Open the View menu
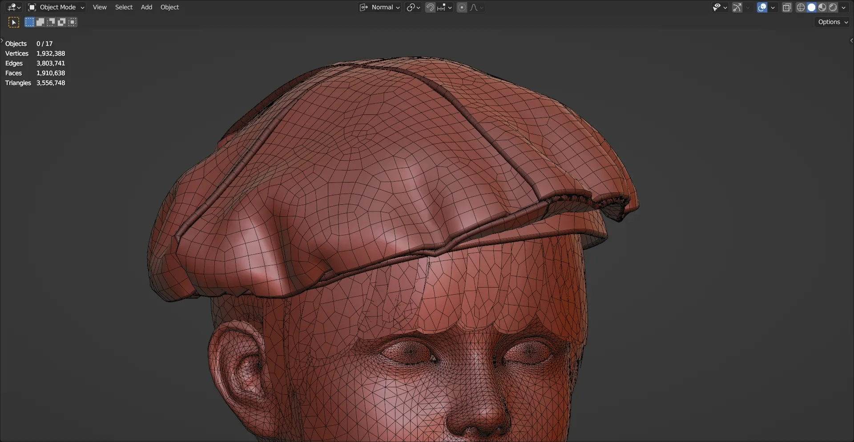The height and width of the screenshot is (442, 854). (100, 7)
